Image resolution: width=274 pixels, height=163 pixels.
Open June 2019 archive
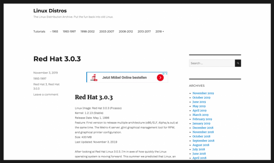199,102
